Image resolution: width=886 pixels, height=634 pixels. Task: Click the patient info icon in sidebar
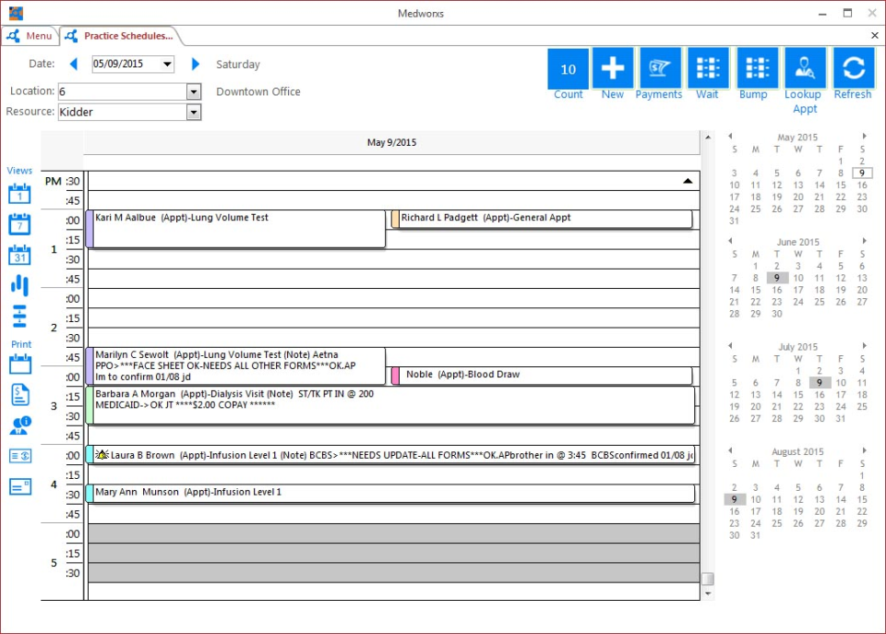tap(20, 425)
